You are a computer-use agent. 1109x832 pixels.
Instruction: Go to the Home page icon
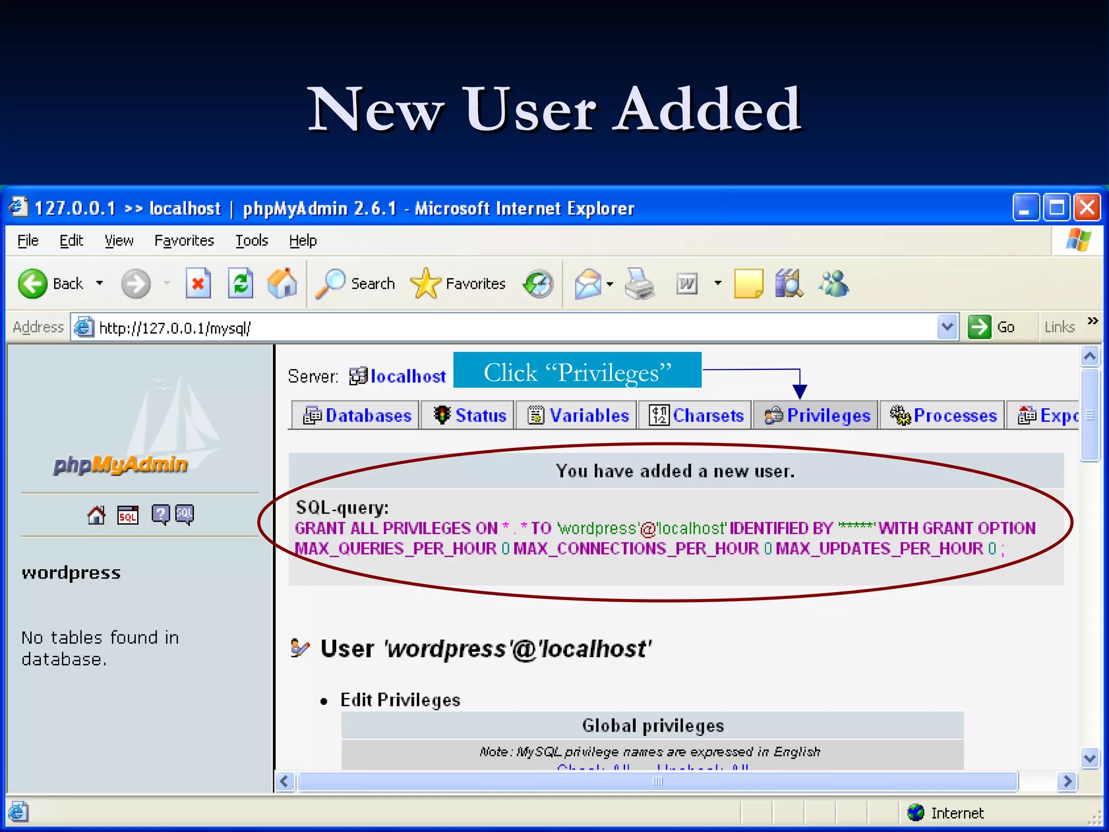pyautogui.click(x=282, y=283)
